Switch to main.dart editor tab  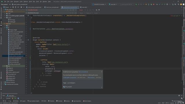tap(84, 7)
